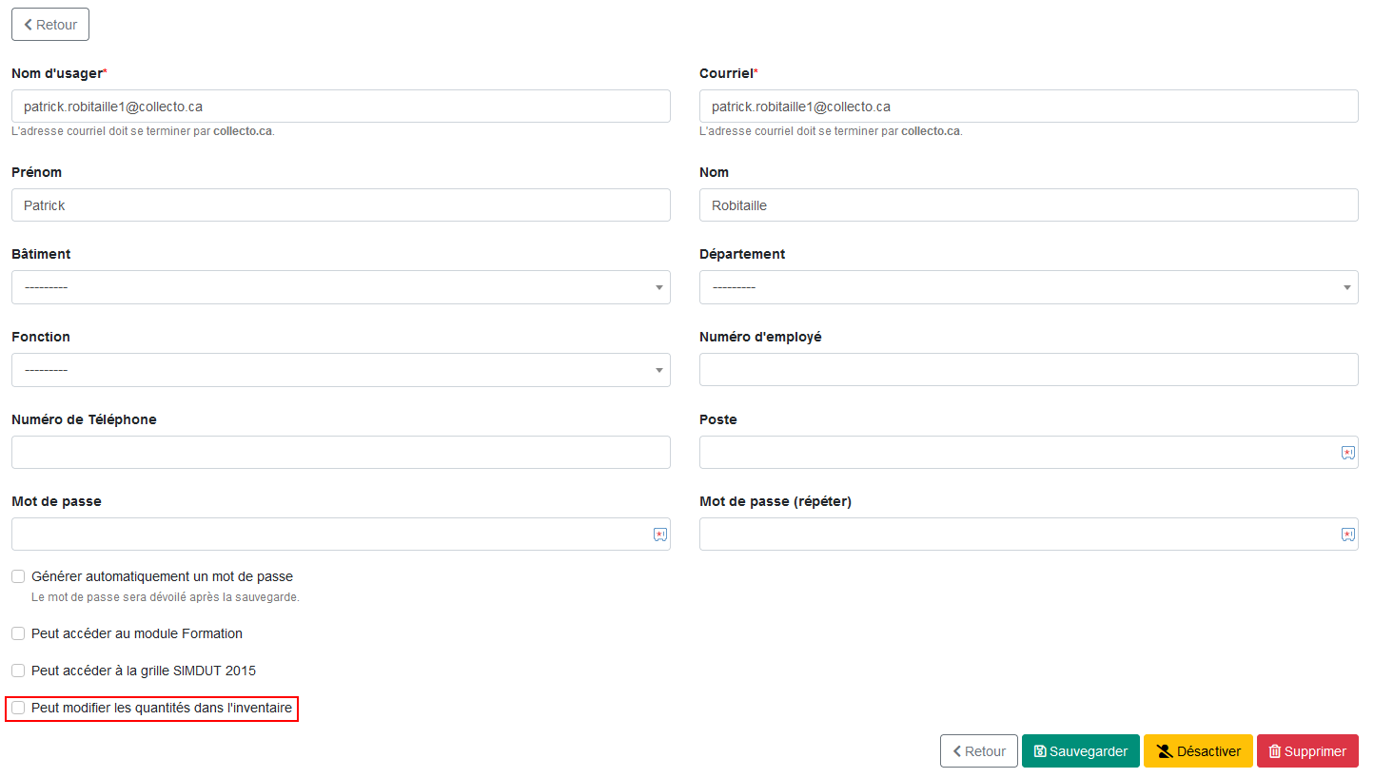
Task: Toggle Peut accéder à la grille SIMDUT 2015
Action: 18,671
